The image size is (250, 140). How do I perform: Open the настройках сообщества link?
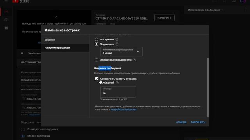[123, 110]
